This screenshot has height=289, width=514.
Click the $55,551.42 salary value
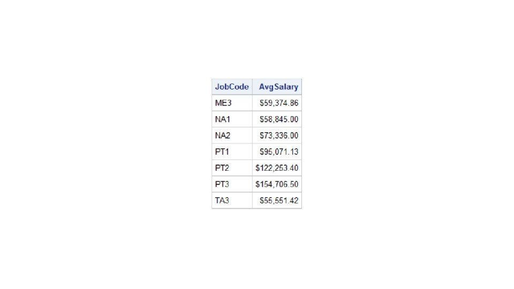click(x=279, y=200)
